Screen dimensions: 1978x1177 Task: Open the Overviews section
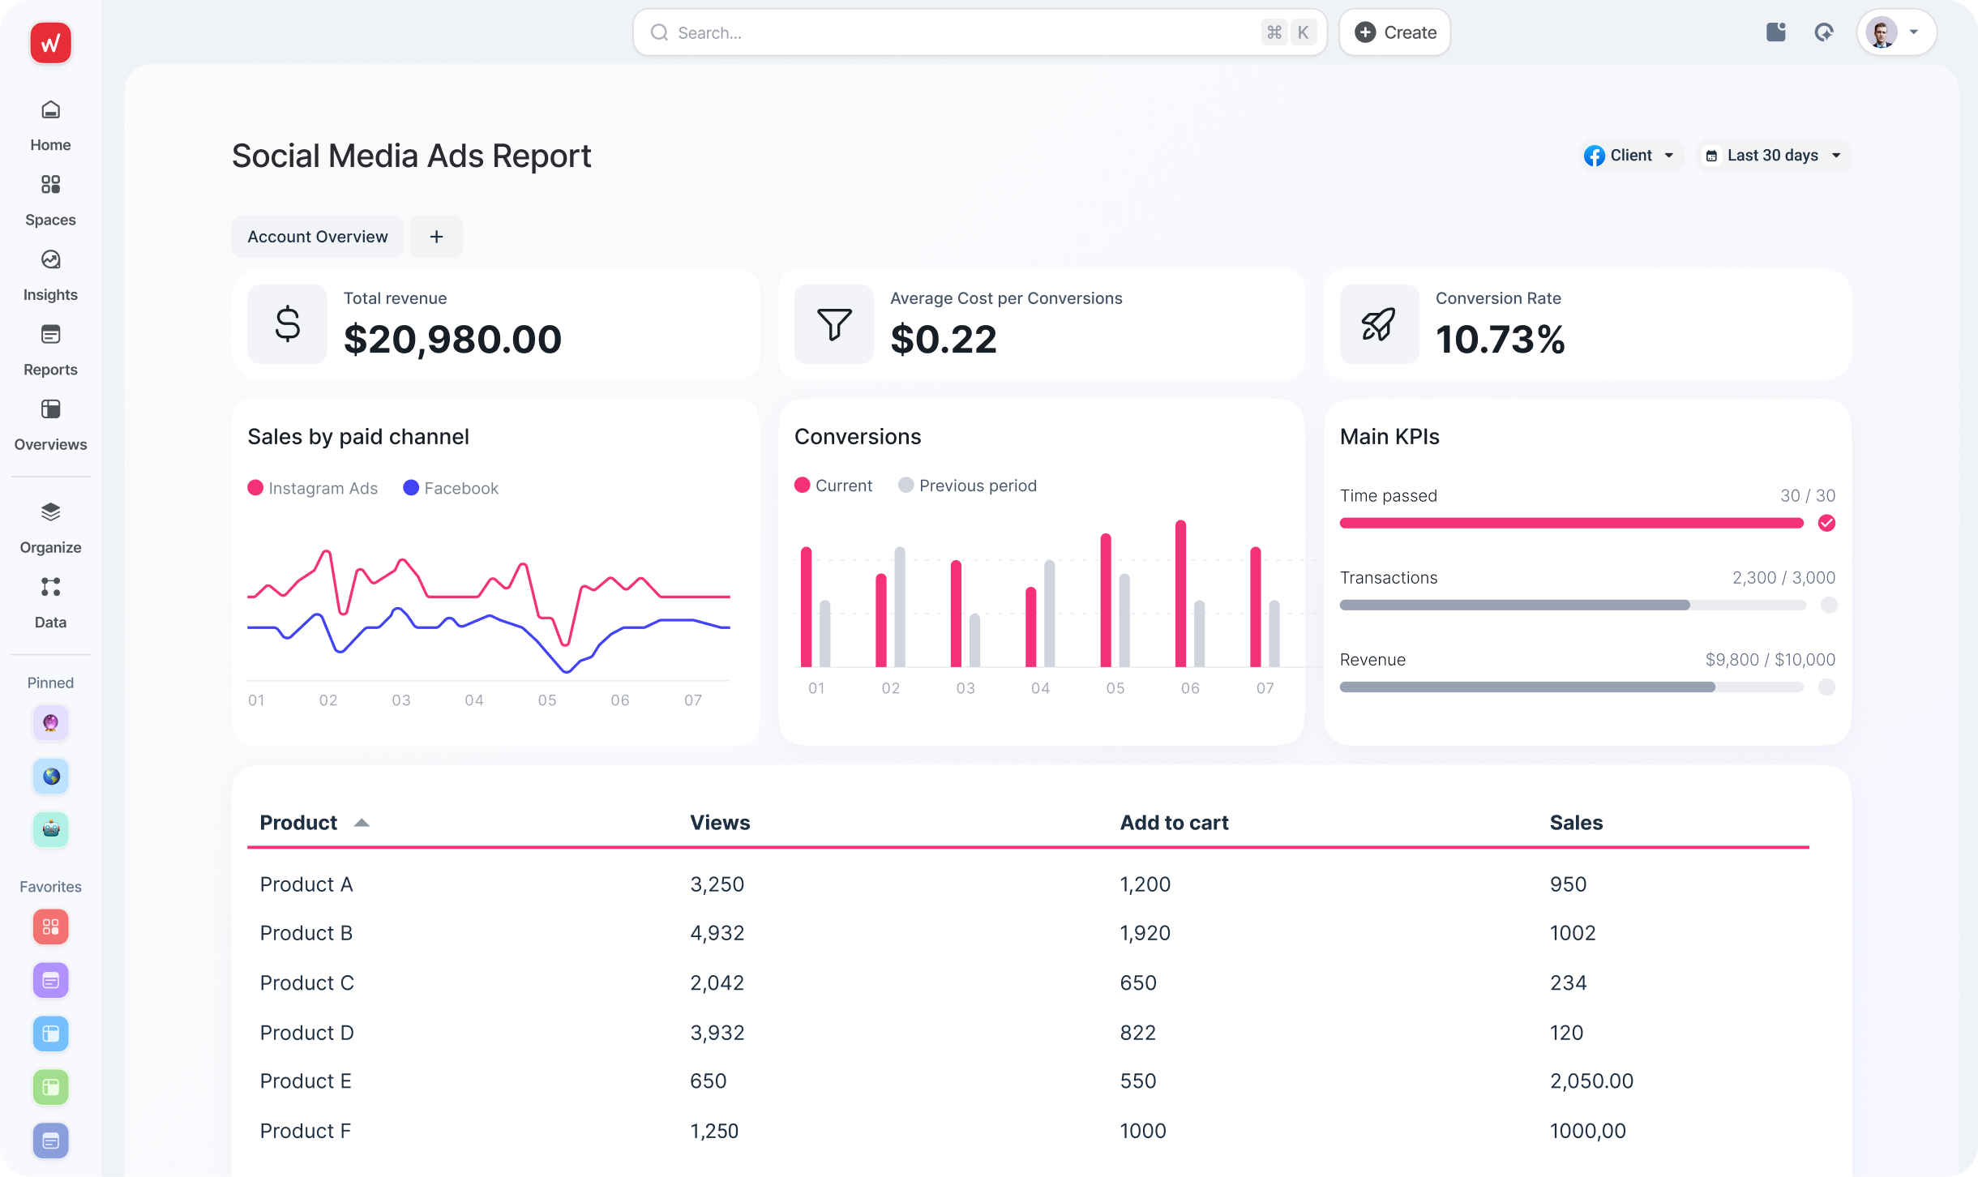point(49,422)
